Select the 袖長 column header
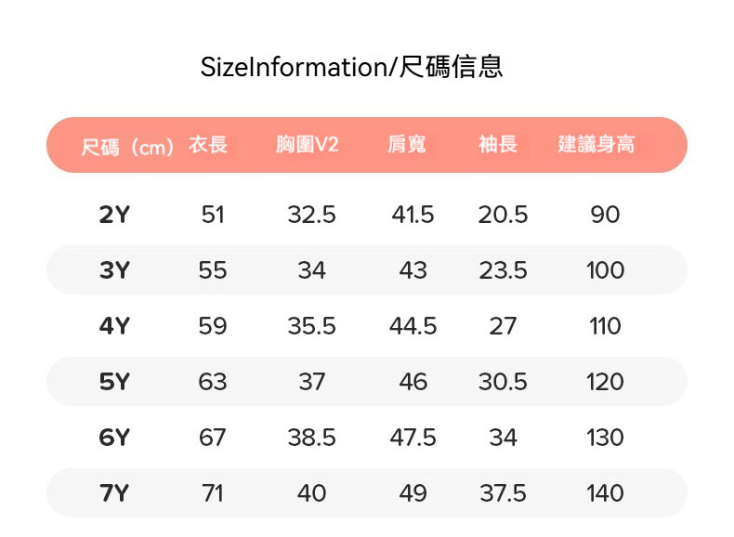734x537 pixels. click(x=498, y=145)
